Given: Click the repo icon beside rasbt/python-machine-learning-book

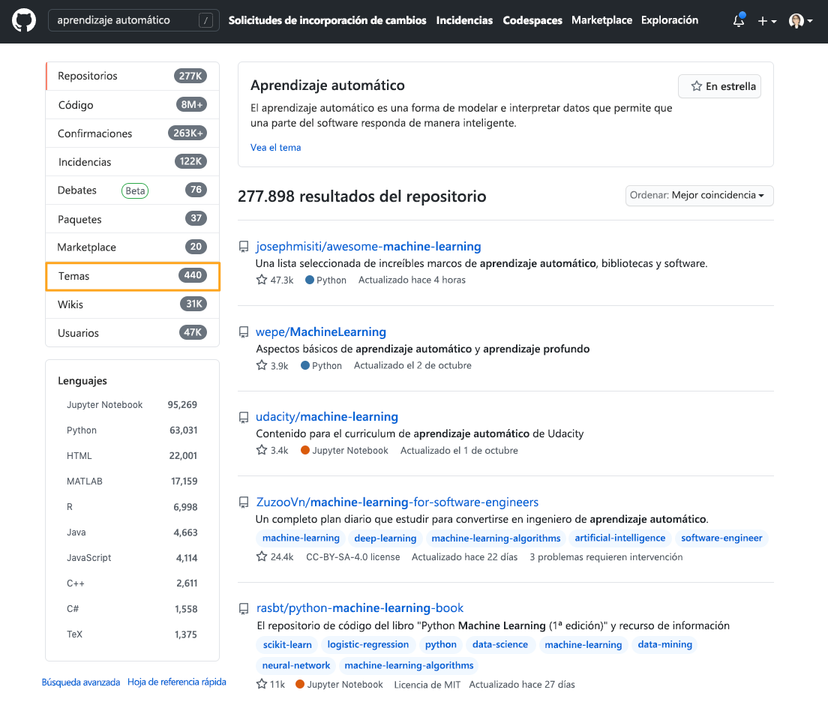Looking at the screenshot, I should click(x=244, y=608).
